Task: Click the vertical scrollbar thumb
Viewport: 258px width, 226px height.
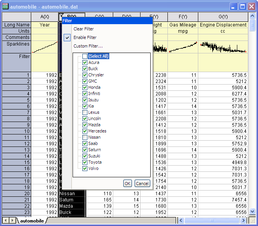Action: coord(252,25)
